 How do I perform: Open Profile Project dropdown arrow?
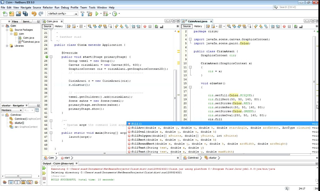pos(119,14)
